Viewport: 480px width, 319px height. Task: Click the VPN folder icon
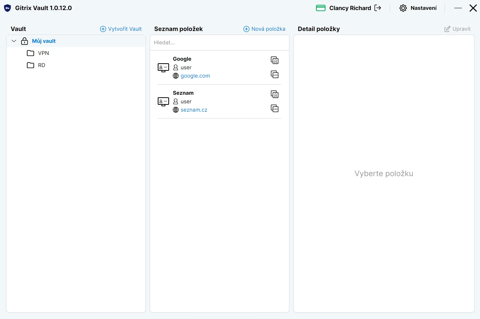[30, 53]
